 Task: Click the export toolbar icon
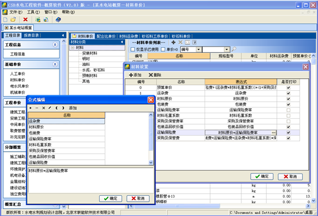pyautogui.click(x=46, y=20)
